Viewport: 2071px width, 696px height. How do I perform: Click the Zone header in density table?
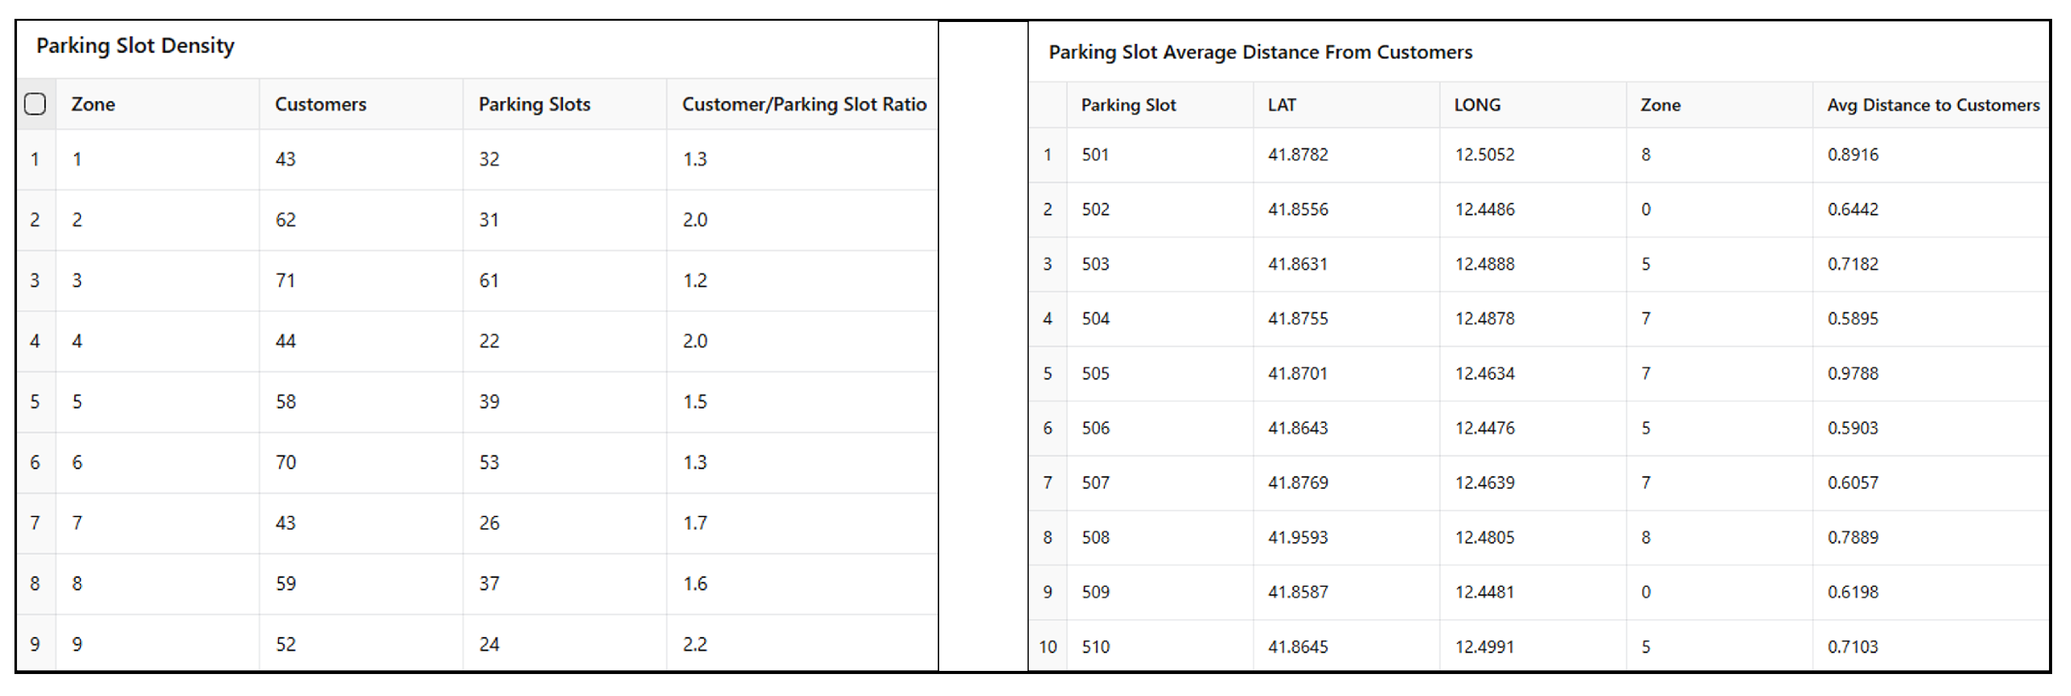tap(93, 104)
